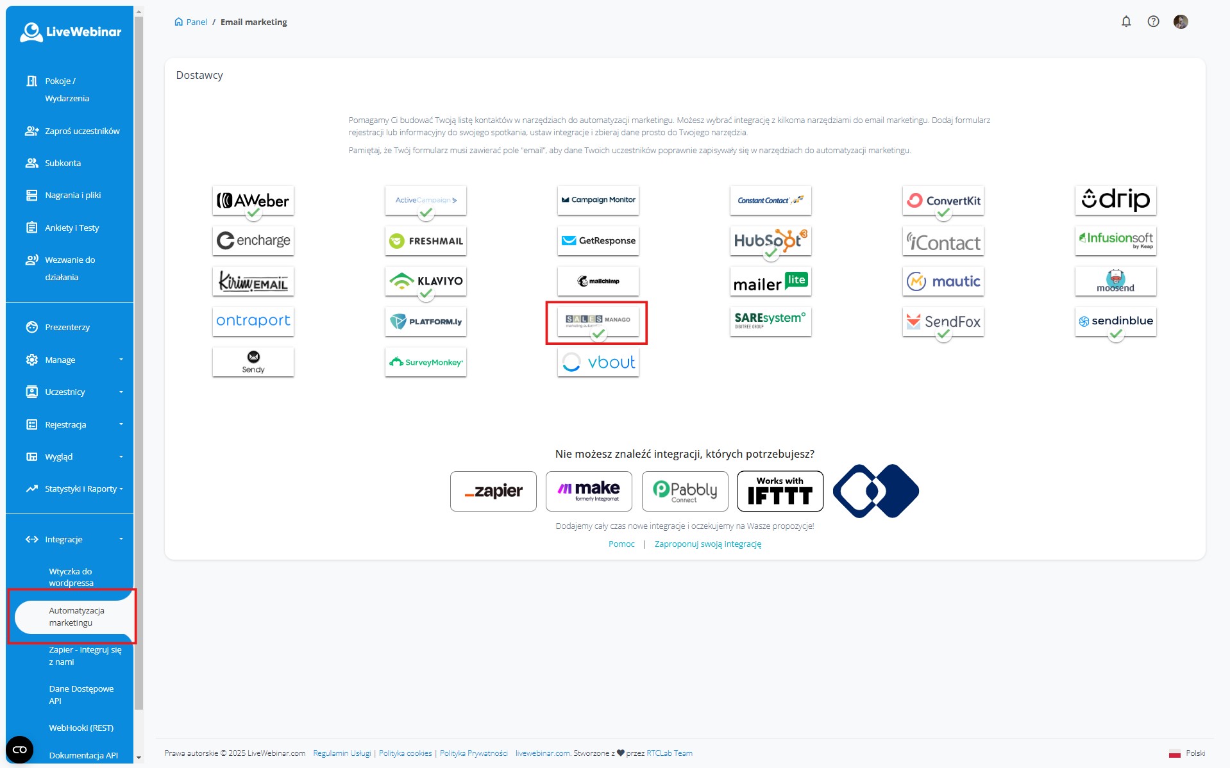Open the Pomoc help link

621,544
